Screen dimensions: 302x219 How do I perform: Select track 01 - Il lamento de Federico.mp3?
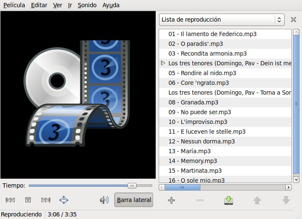click(225, 34)
